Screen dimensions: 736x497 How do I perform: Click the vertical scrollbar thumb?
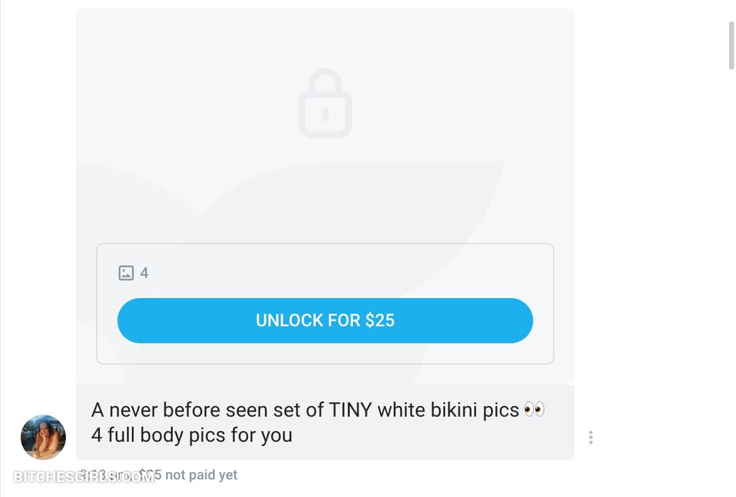coord(732,45)
